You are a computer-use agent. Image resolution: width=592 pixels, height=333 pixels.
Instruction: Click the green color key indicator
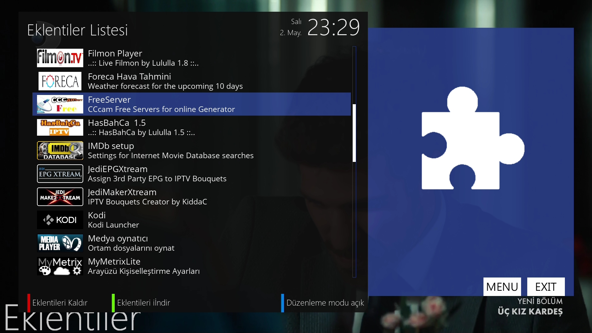pyautogui.click(x=113, y=303)
